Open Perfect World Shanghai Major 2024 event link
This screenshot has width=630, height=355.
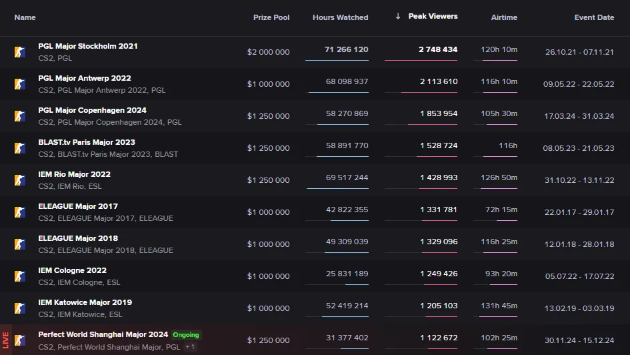point(103,334)
